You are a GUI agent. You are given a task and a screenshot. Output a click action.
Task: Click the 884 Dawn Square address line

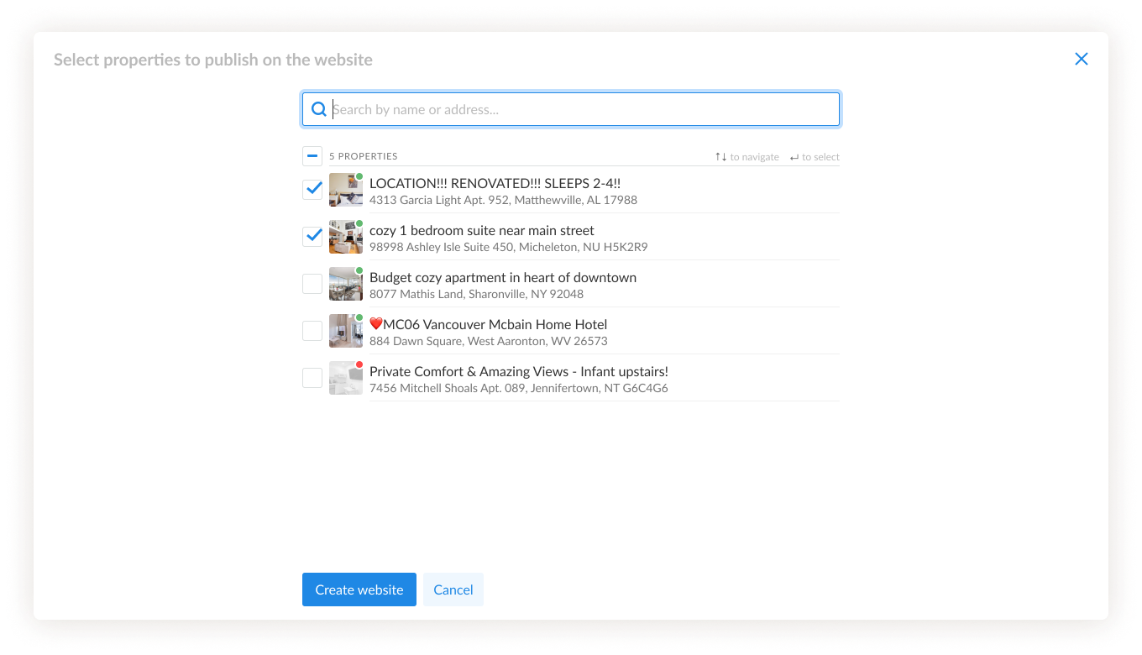pyautogui.click(x=488, y=341)
